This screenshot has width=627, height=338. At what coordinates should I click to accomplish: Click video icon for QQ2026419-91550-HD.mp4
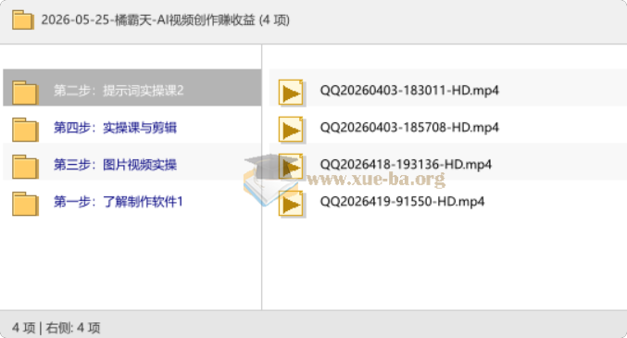[x=292, y=204]
